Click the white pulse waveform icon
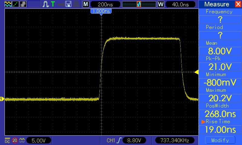The image size is (242, 145). [46, 4]
